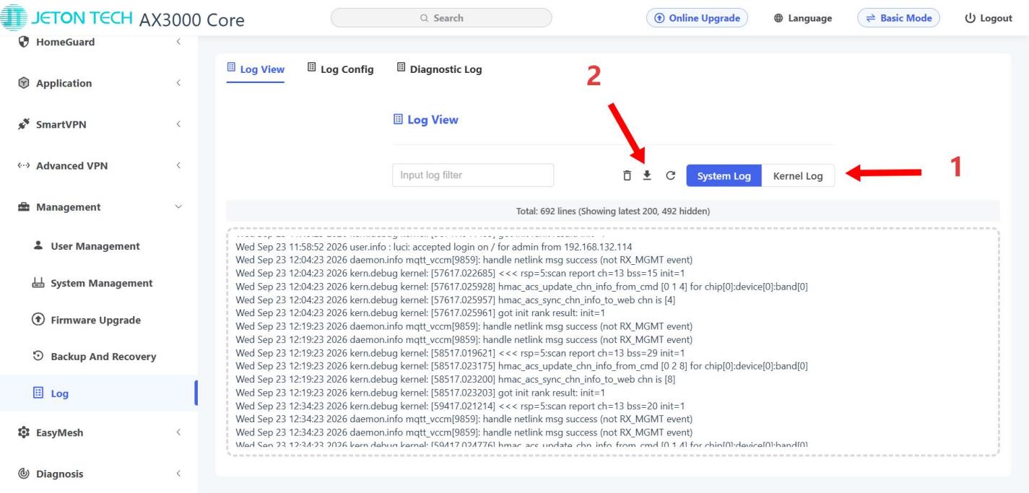This screenshot has width=1029, height=493.
Task: Click the Online Upgrade button
Action: tap(697, 18)
